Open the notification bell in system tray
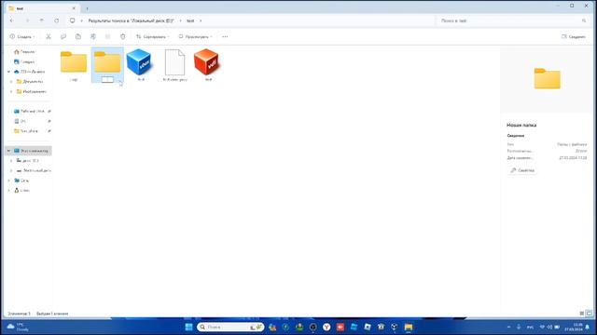 tap(588, 327)
